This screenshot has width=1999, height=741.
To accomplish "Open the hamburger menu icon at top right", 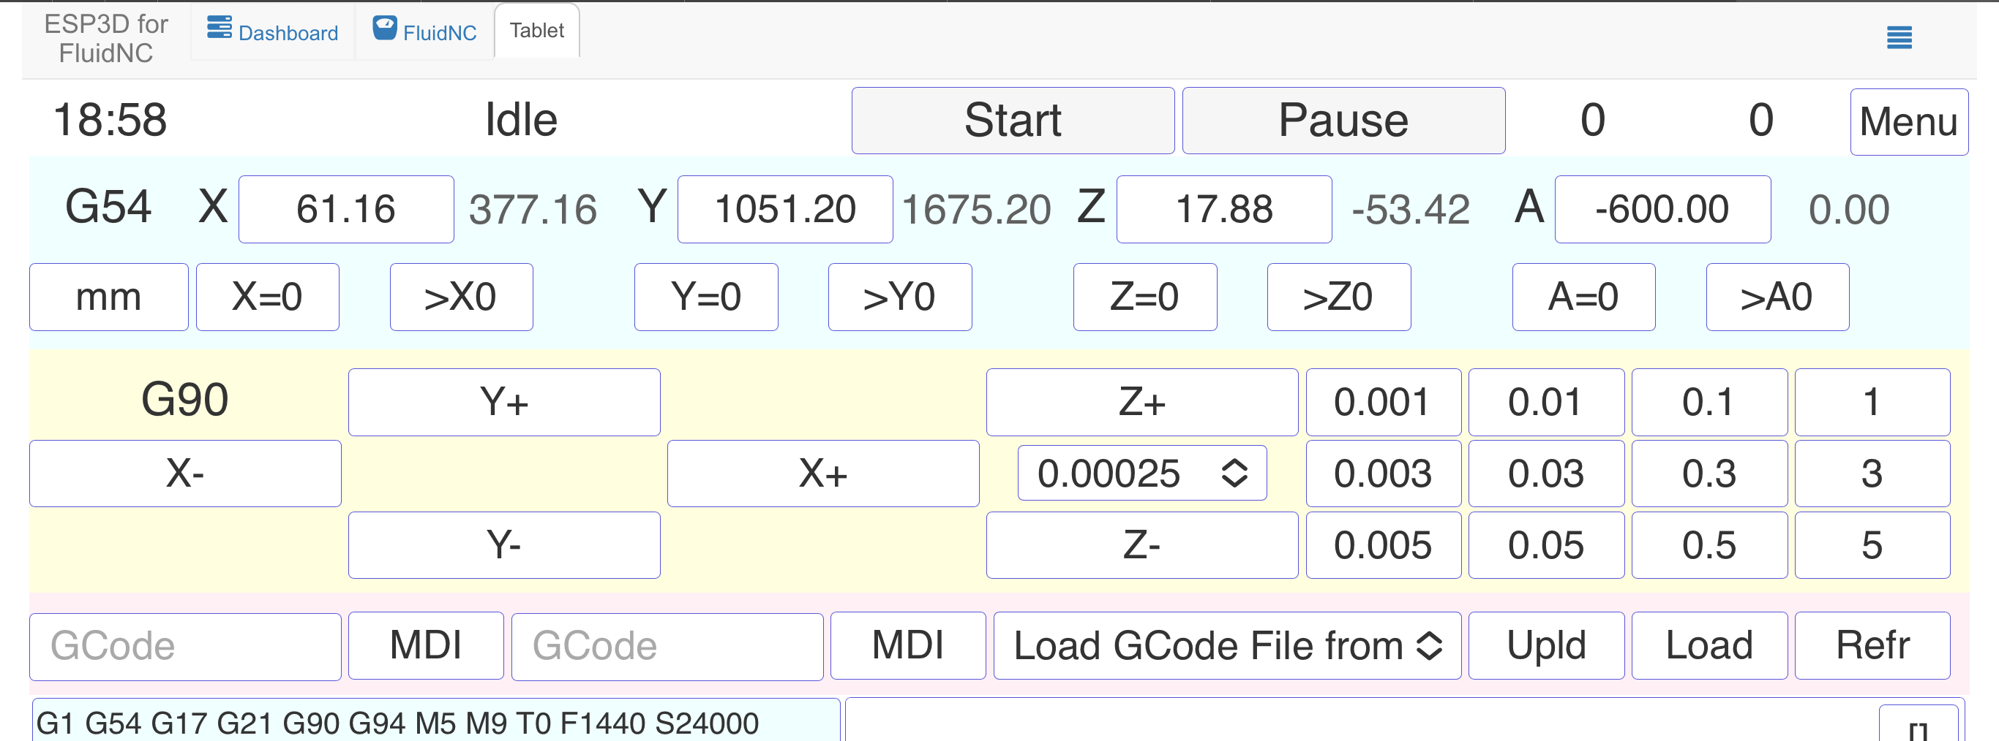I will pos(1898,37).
